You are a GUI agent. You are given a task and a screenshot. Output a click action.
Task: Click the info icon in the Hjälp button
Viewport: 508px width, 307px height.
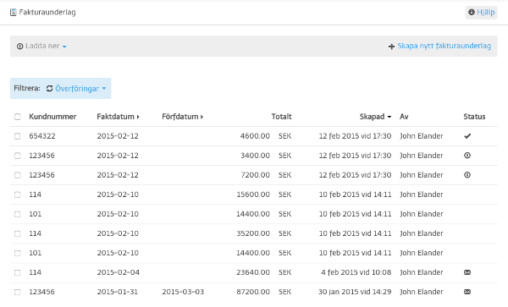(472, 13)
